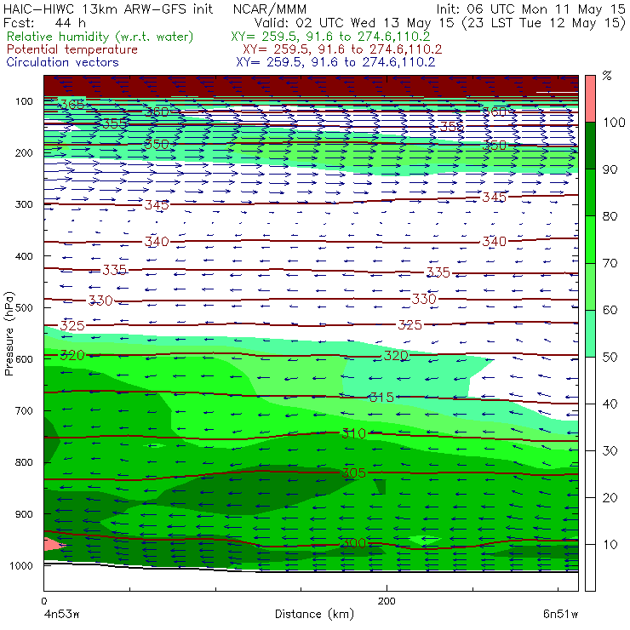Select the darkest green 90–100% color bar segment
The height and width of the screenshot is (630, 630).
590,146
